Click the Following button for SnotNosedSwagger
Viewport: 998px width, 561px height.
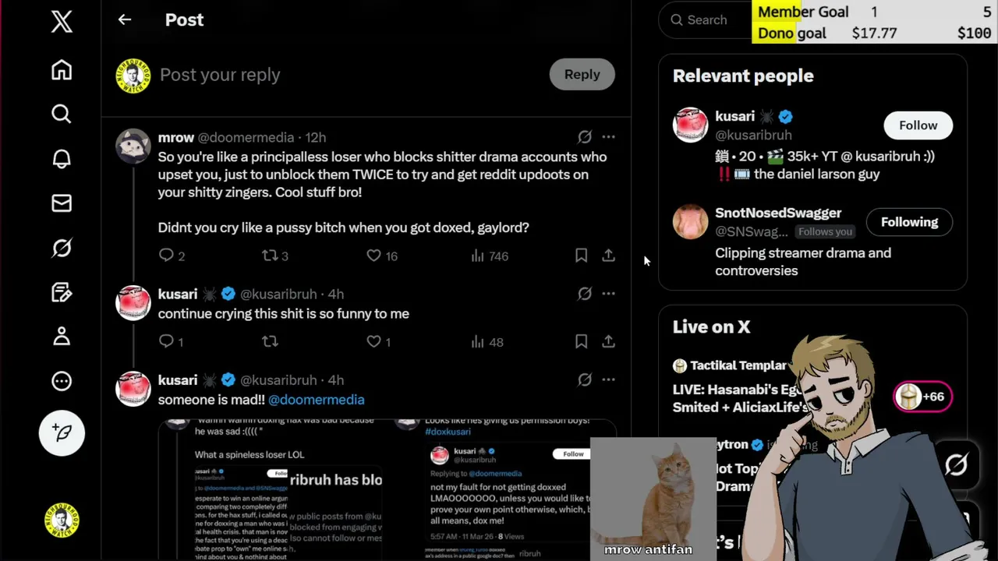click(909, 222)
